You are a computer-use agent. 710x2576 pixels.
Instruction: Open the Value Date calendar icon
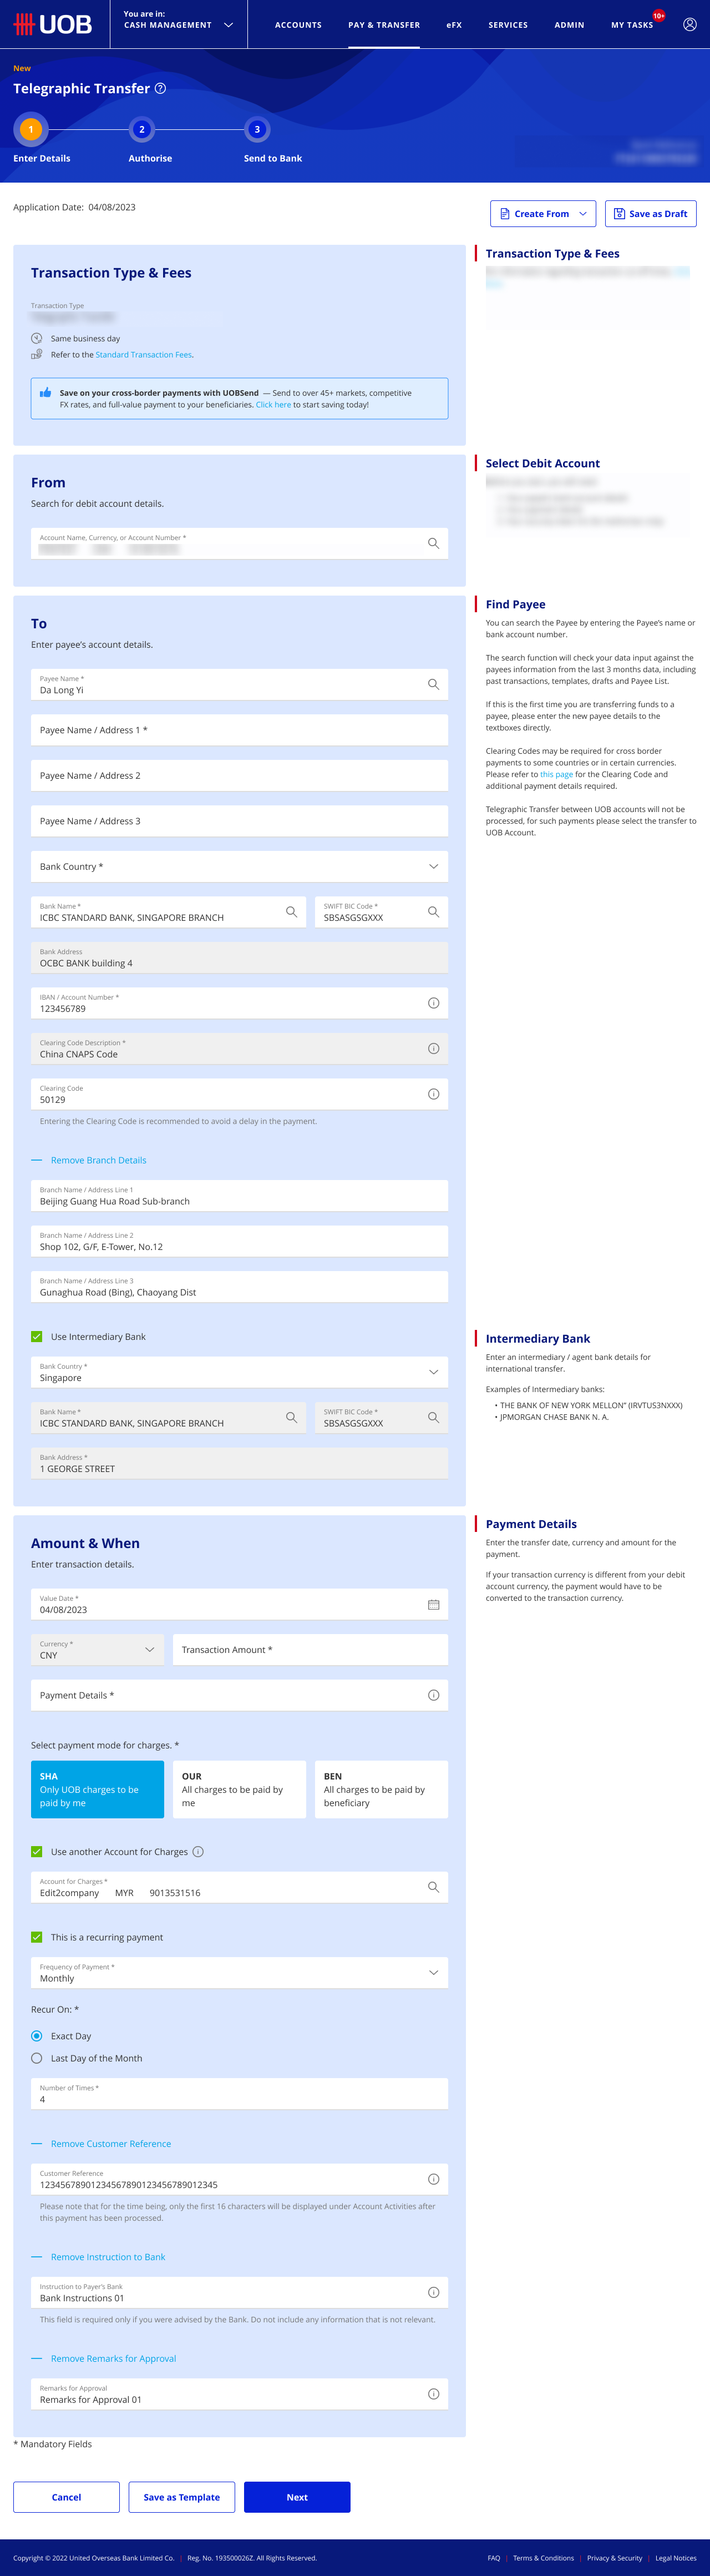click(433, 1604)
